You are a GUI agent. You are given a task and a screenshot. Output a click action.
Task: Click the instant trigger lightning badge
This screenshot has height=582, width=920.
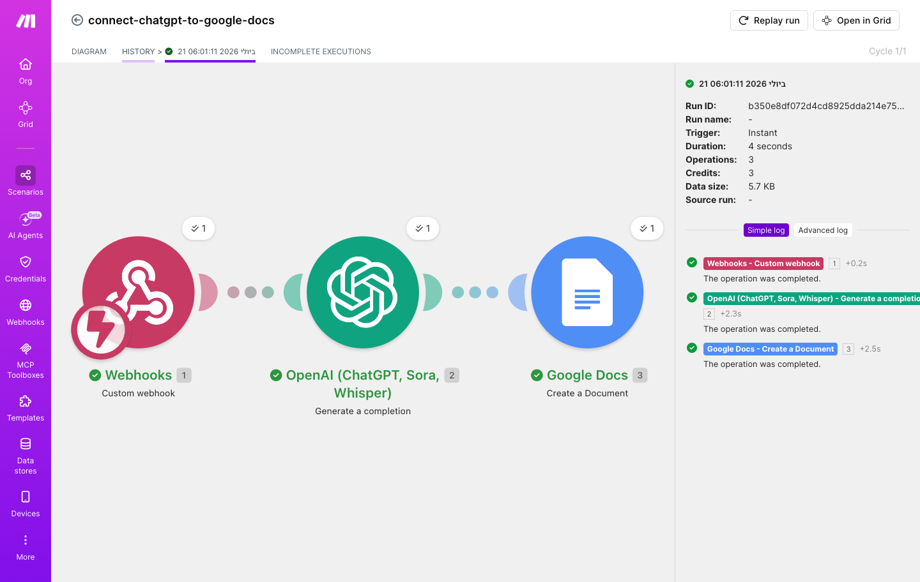click(x=100, y=330)
